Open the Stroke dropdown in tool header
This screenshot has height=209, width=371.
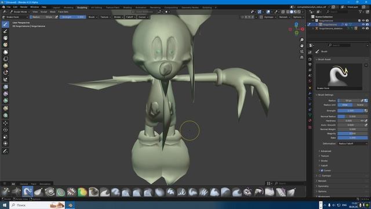click(x=118, y=17)
